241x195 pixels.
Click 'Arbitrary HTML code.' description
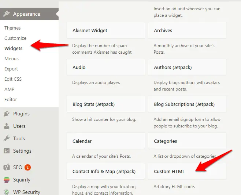(174, 187)
